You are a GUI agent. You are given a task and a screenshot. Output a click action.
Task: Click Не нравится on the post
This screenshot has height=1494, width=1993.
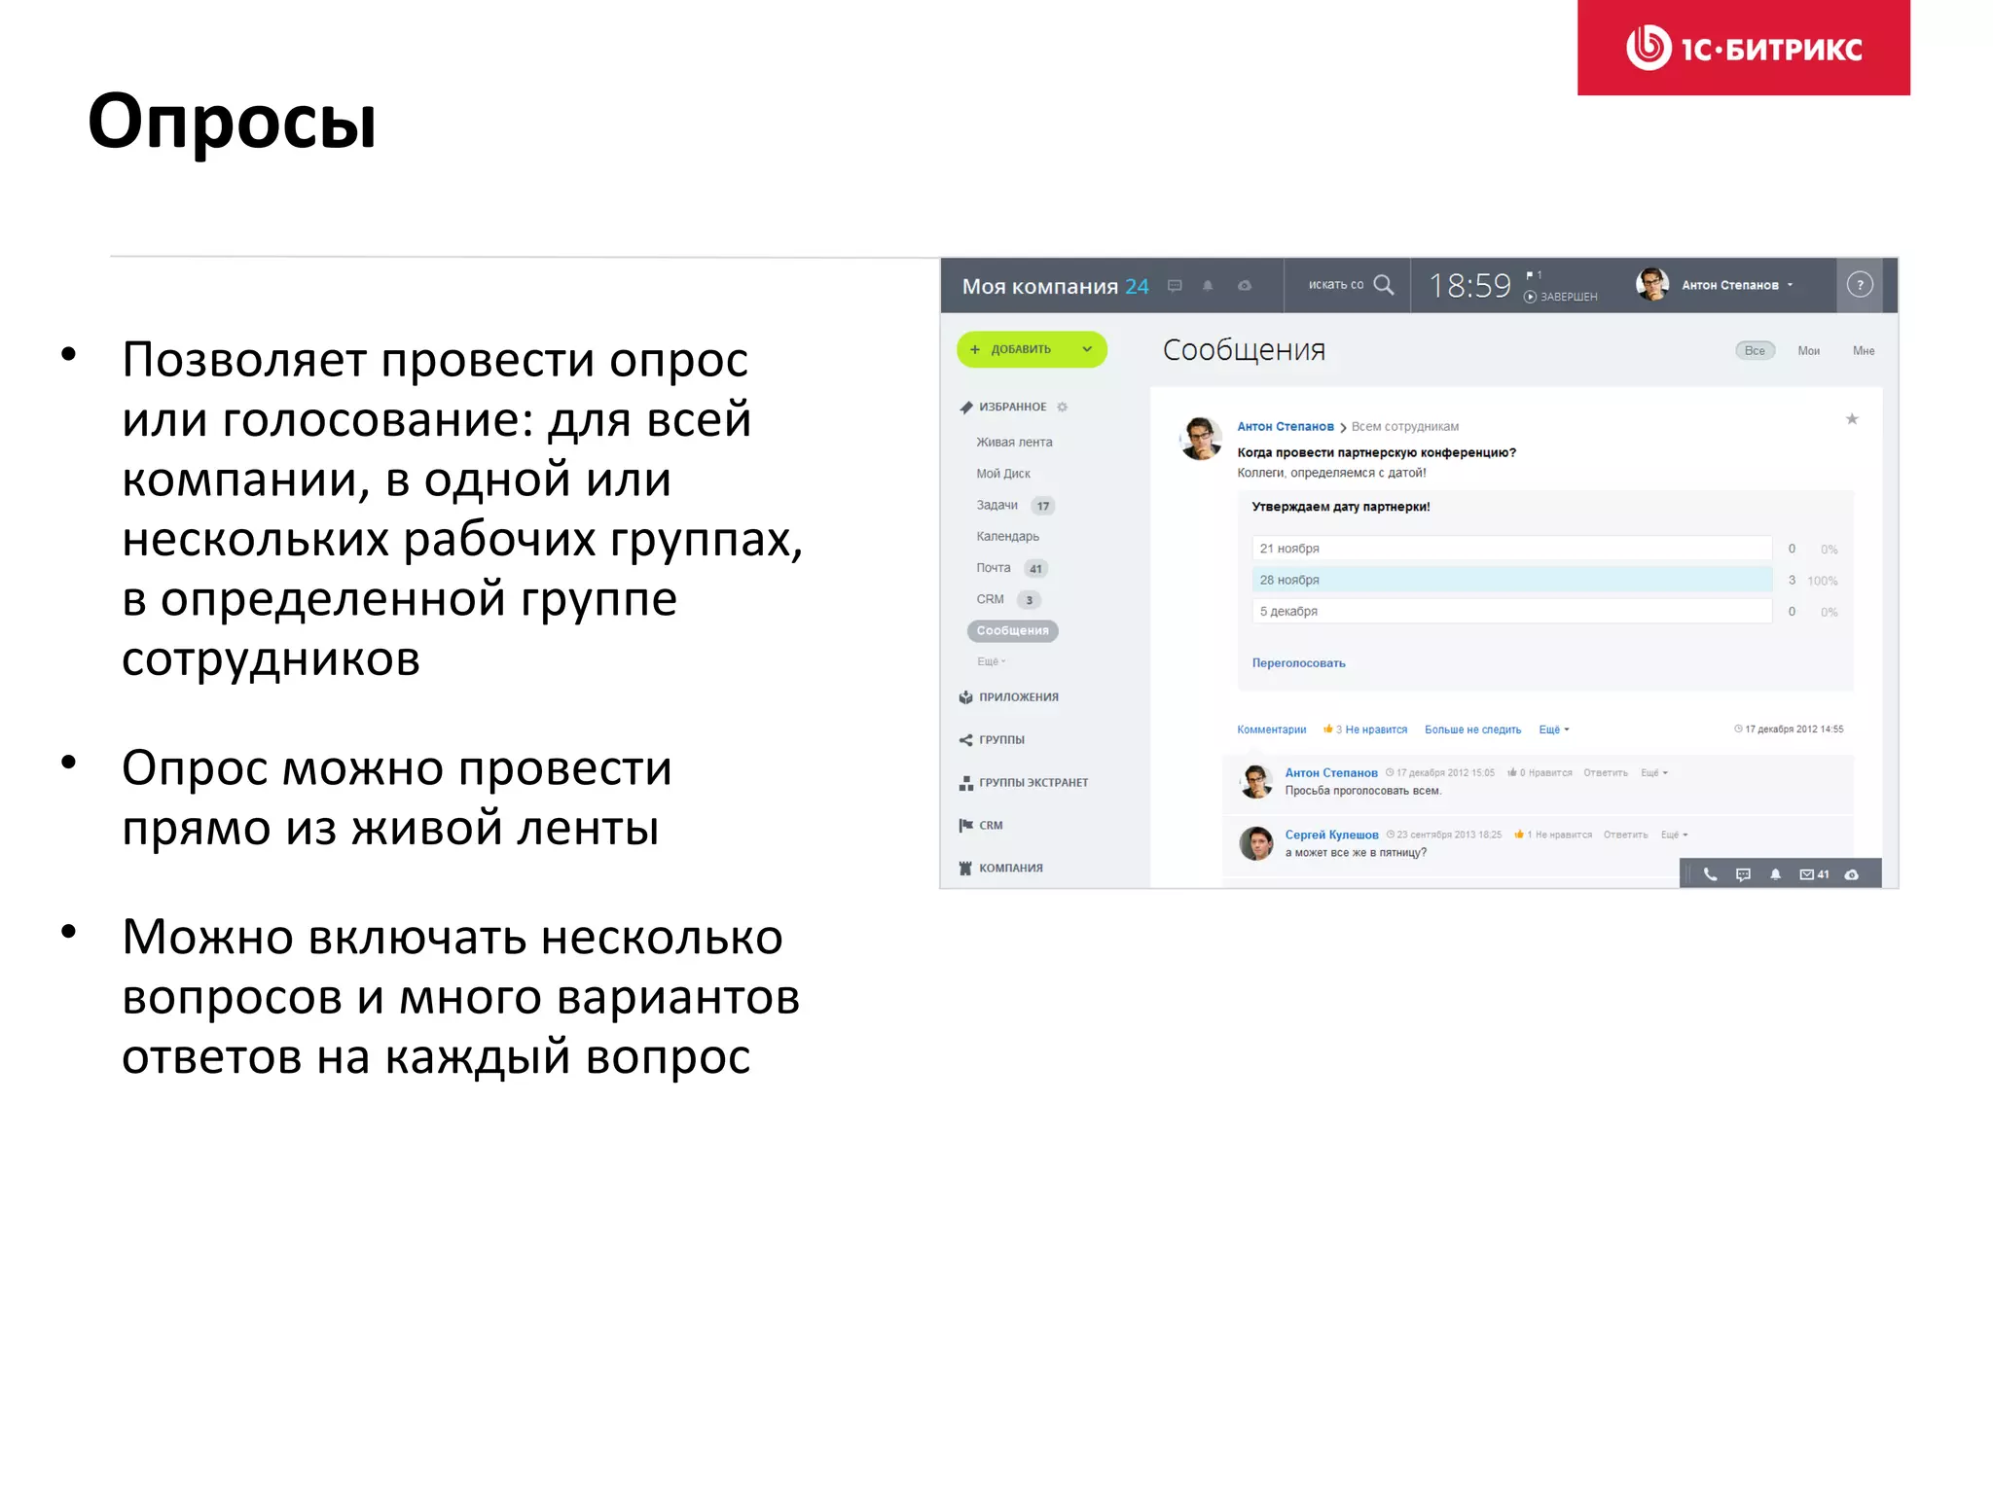click(1375, 729)
